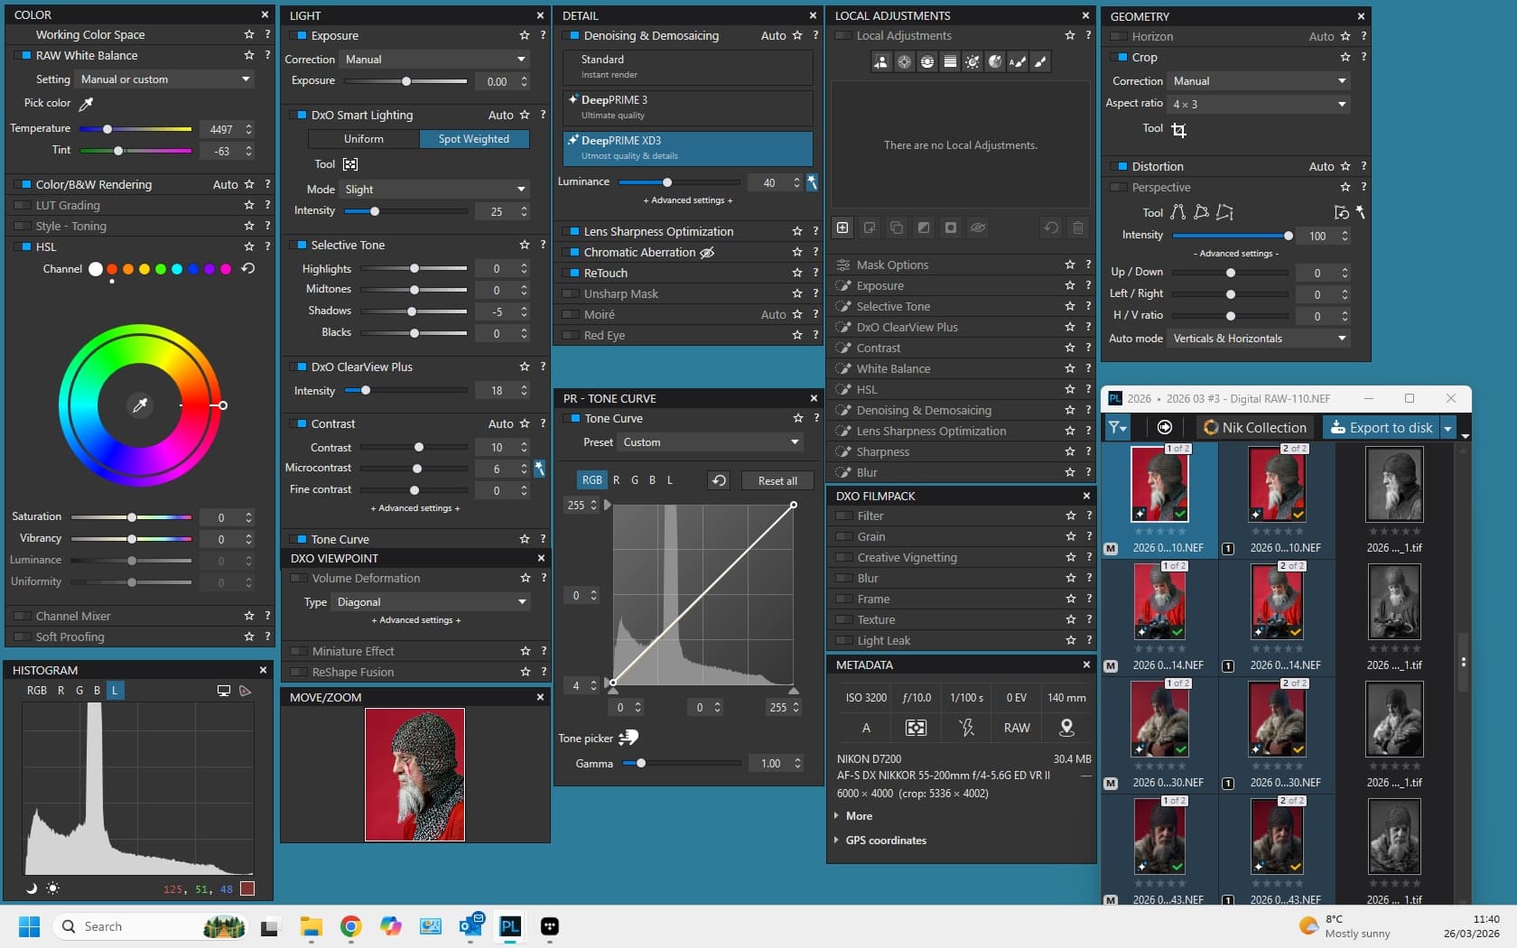Turn on Creative Vignetting in FilmPack

point(844,558)
